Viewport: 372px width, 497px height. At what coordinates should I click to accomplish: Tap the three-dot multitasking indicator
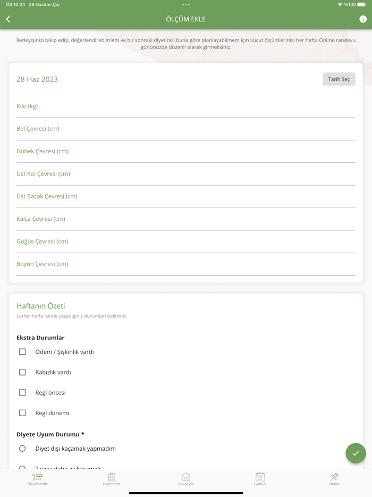pos(185,4)
